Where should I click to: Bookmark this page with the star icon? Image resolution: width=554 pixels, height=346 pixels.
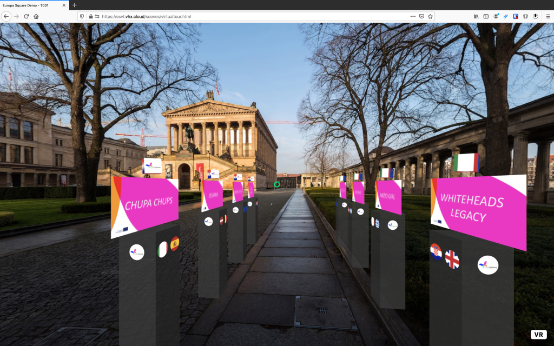point(431,16)
